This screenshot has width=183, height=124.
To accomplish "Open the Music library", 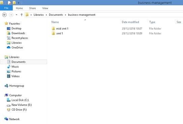I will pyautogui.click(x=15, y=67).
